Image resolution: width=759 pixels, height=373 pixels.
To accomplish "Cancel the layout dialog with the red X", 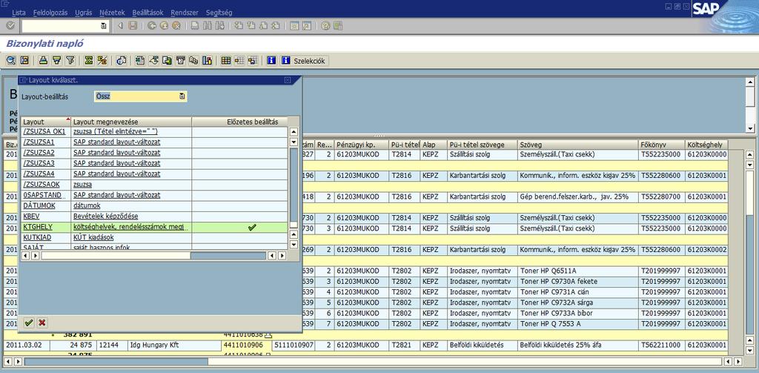I will click(42, 323).
